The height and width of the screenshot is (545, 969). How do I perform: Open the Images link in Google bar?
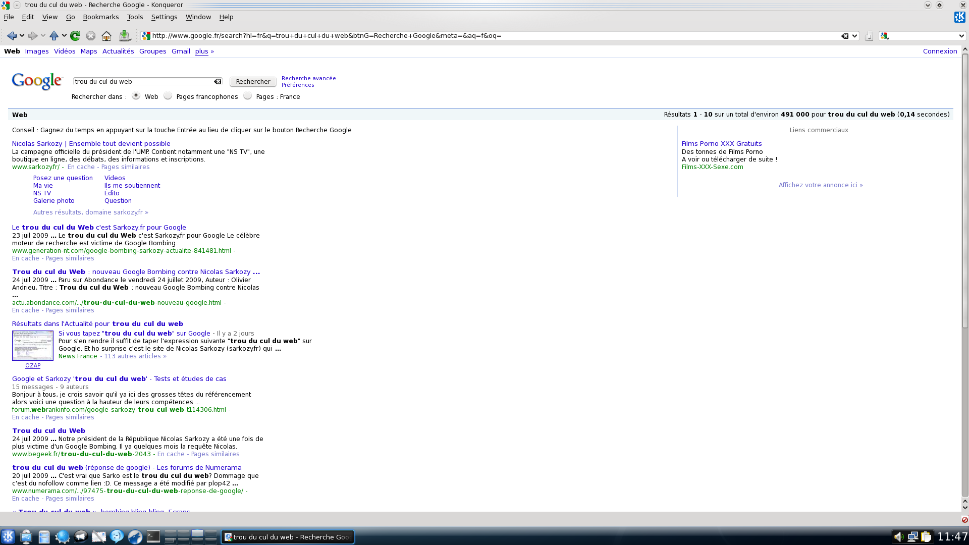37,51
